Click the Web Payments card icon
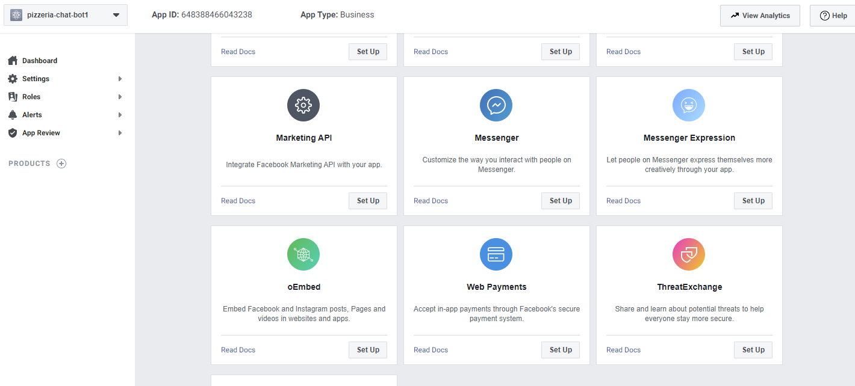The width and height of the screenshot is (855, 386). point(496,254)
